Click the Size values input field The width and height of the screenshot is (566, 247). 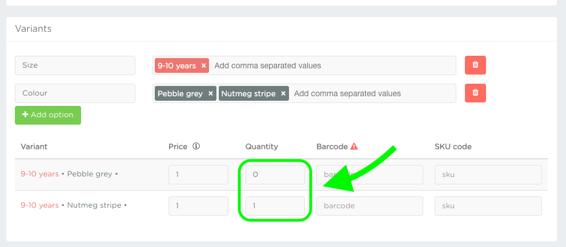tap(331, 65)
